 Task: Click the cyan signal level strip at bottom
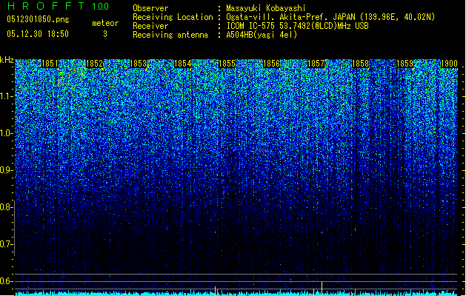tap(236, 294)
